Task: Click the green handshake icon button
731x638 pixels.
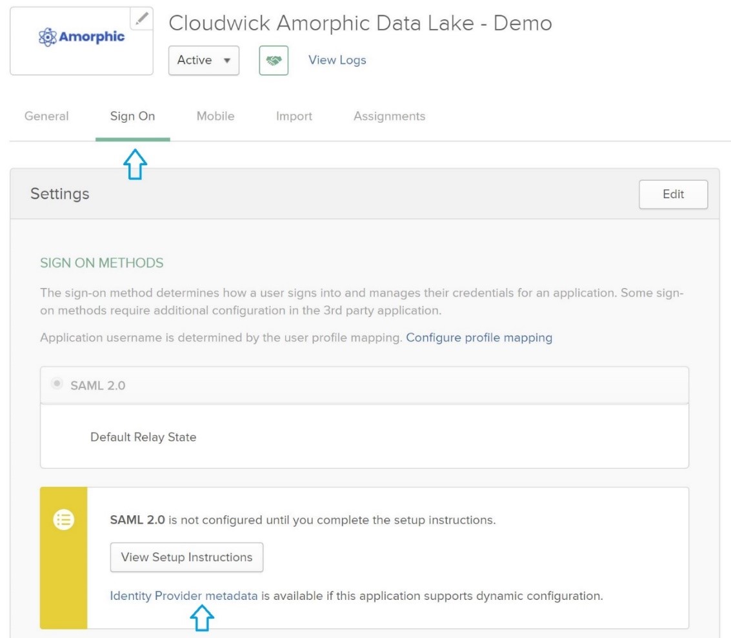Action: (x=273, y=61)
